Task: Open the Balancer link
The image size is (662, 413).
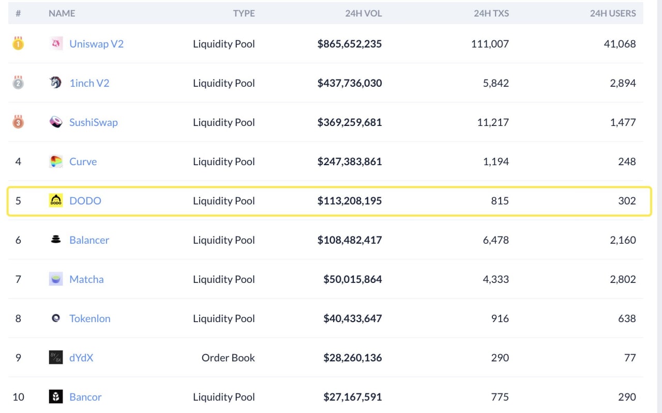Action: [89, 240]
